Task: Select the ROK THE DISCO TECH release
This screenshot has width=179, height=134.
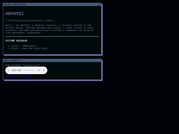Action: (x=29, y=49)
